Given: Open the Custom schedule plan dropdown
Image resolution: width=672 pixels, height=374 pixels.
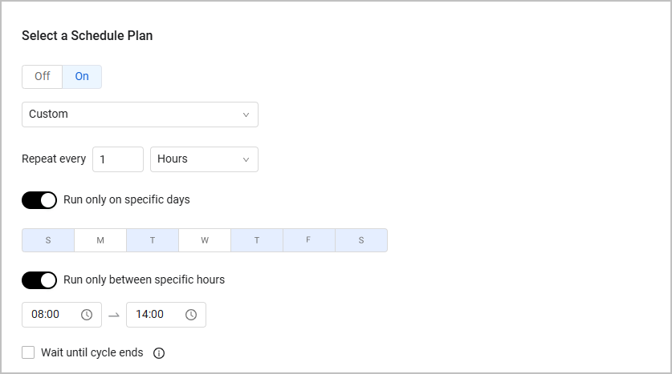Looking at the screenshot, I should (141, 115).
